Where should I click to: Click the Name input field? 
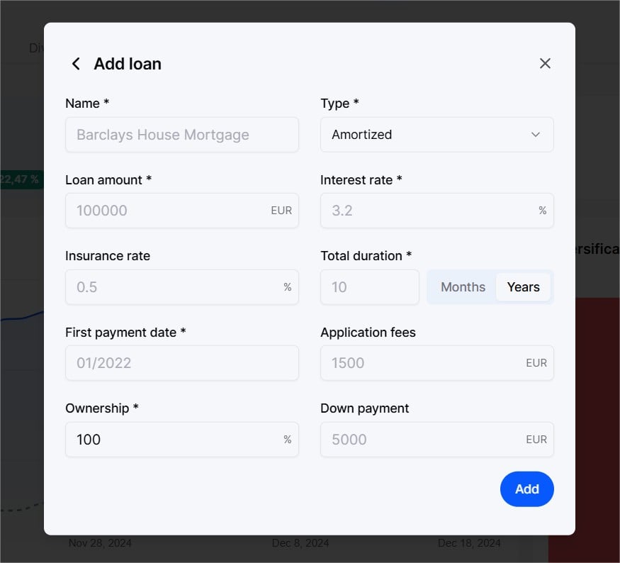[182, 135]
